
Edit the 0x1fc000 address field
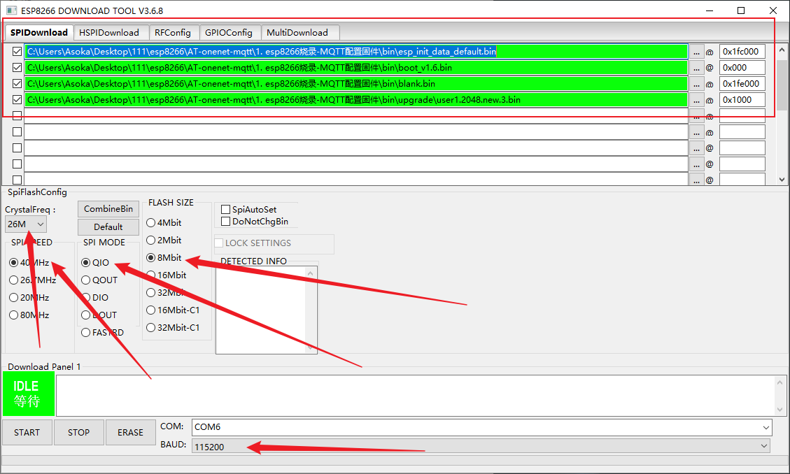742,51
